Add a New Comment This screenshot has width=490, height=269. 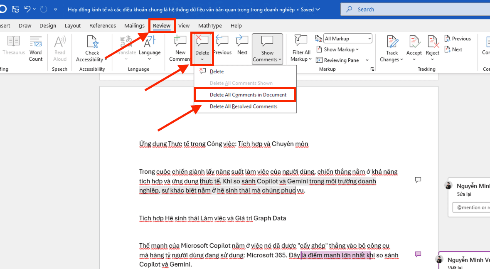[x=180, y=49]
